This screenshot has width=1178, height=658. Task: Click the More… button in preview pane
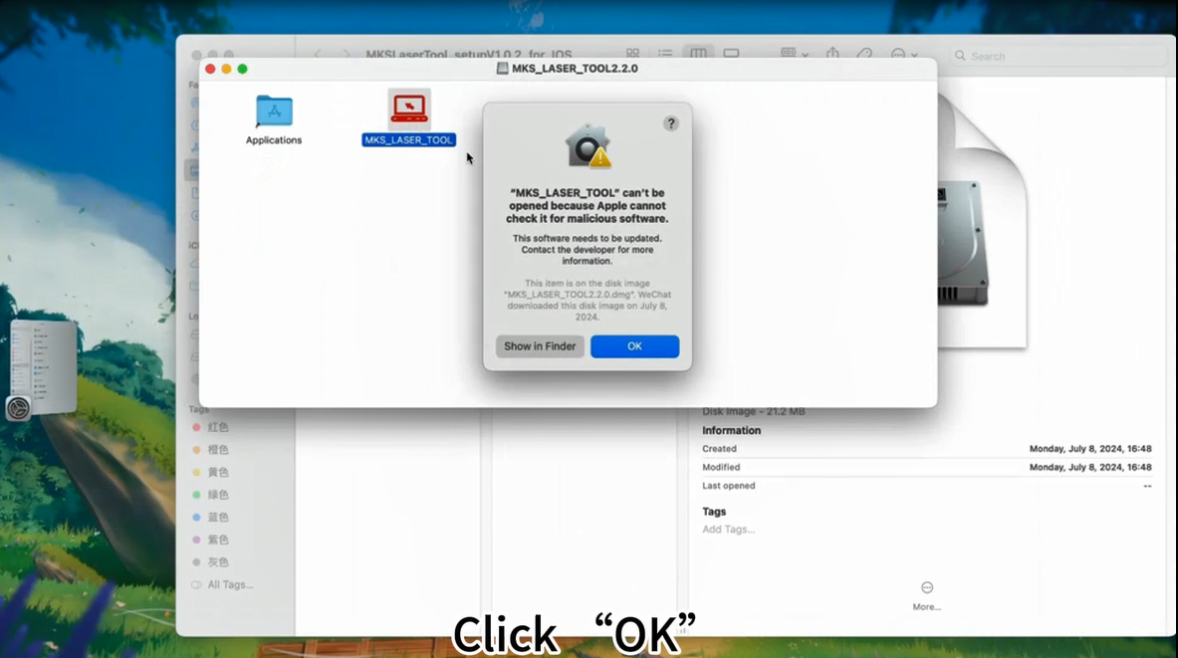tap(926, 595)
